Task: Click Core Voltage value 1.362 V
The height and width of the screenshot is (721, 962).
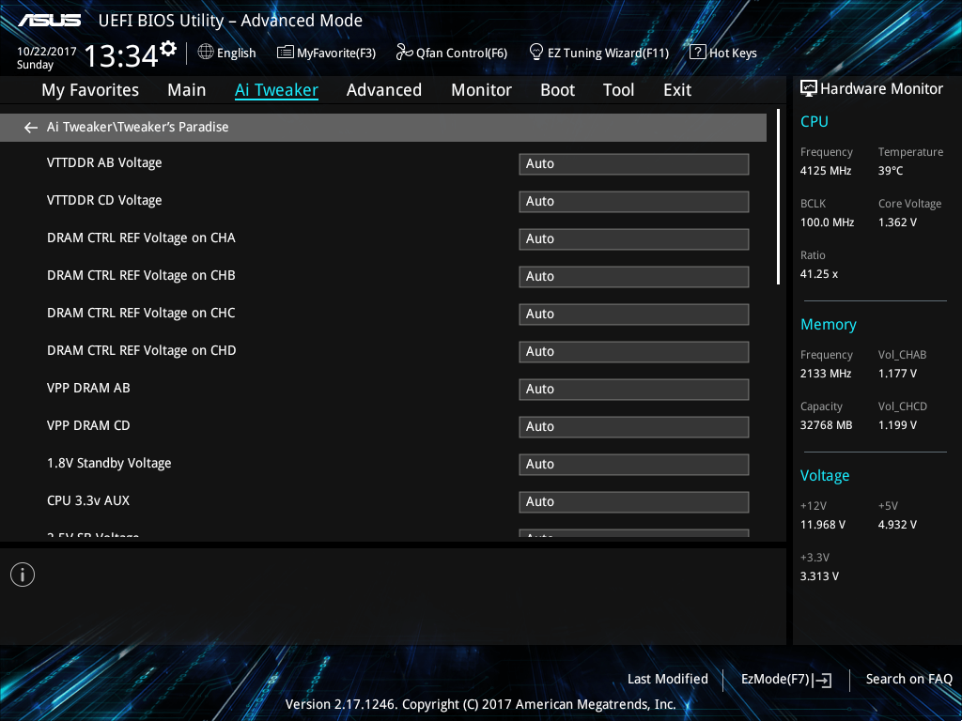Action: [897, 222]
